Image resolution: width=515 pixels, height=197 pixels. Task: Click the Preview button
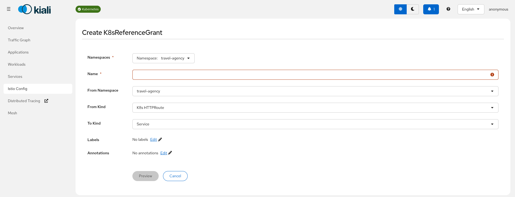145,176
